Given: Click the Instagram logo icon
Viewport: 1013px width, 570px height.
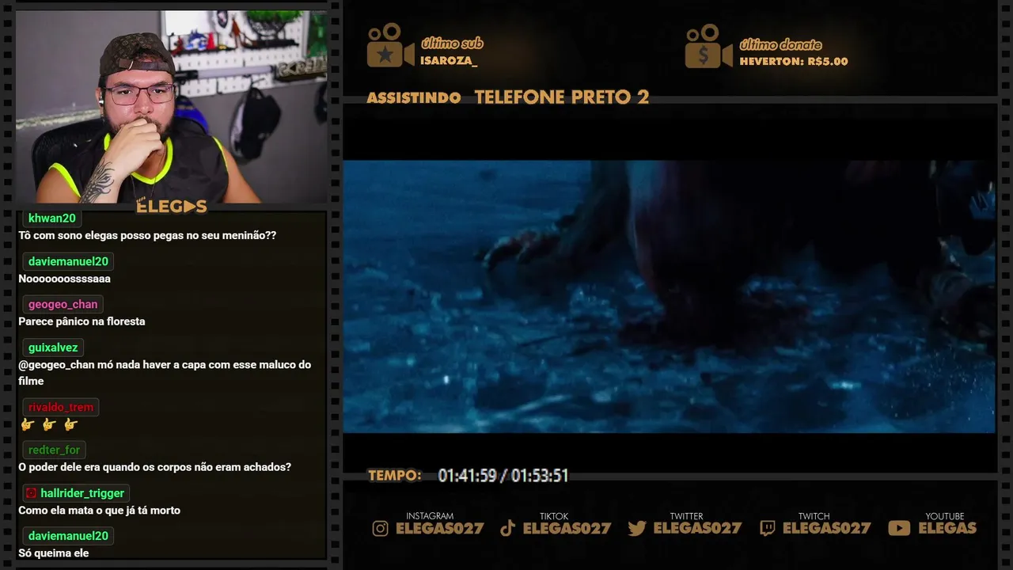Looking at the screenshot, I should click(381, 528).
